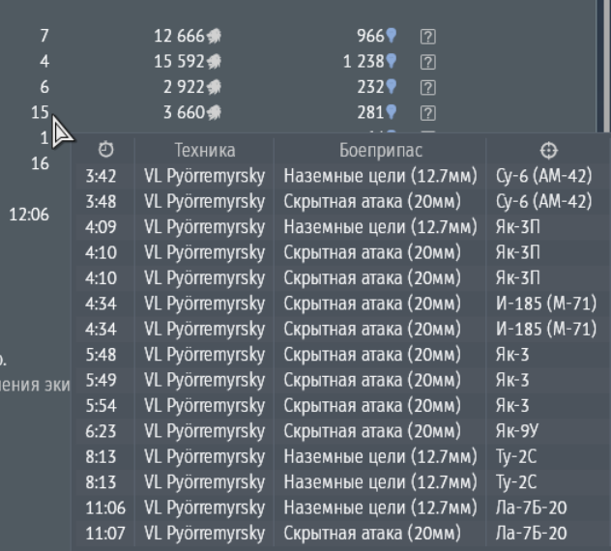Click VL Pyörremyrsky in the 3:42 row
The height and width of the screenshot is (551, 611).
pyautogui.click(x=204, y=177)
